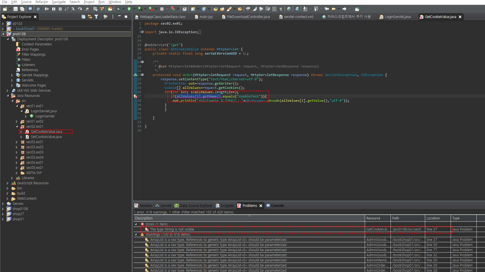Toggle Link with Editor in Project Explorer
This screenshot has width=485, height=272.
[90, 17]
